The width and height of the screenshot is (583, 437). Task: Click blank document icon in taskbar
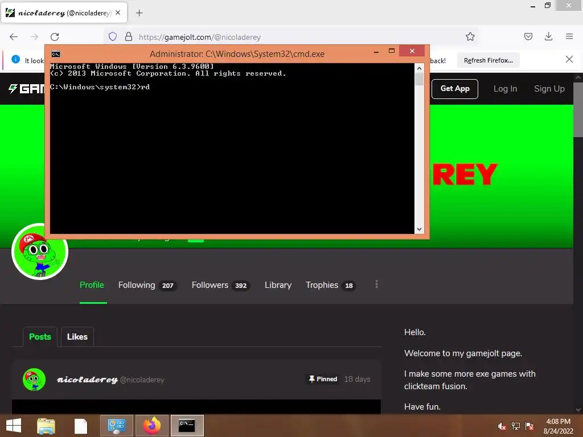point(81,426)
